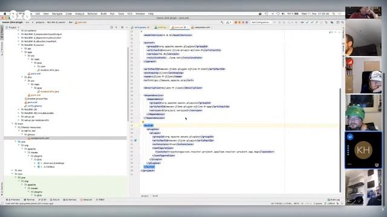Click MJLINK-9_reactor breadcrumb in navigation bar
The width and height of the screenshot is (387, 217).
[x=56, y=22]
